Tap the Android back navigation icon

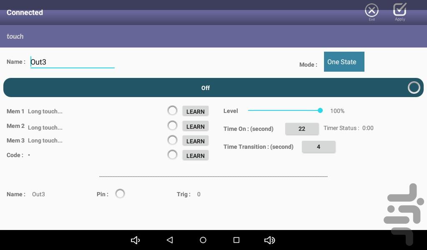click(x=170, y=240)
